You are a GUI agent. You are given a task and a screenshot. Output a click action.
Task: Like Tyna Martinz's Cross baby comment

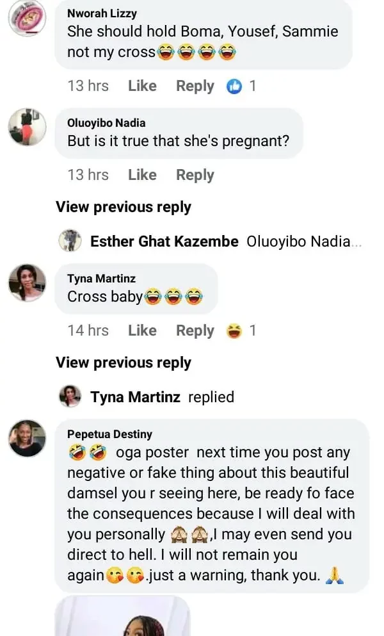[x=142, y=330]
